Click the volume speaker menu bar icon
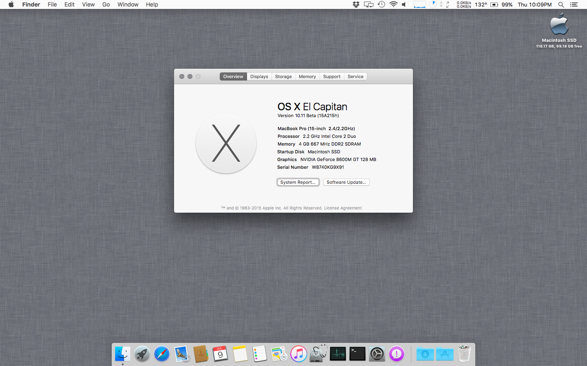 click(404, 4)
